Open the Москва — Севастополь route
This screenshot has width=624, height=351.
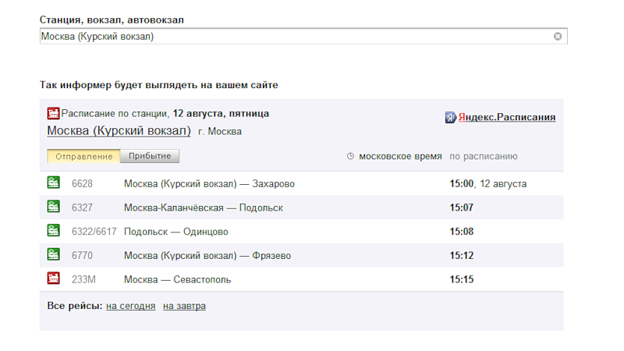pos(177,279)
